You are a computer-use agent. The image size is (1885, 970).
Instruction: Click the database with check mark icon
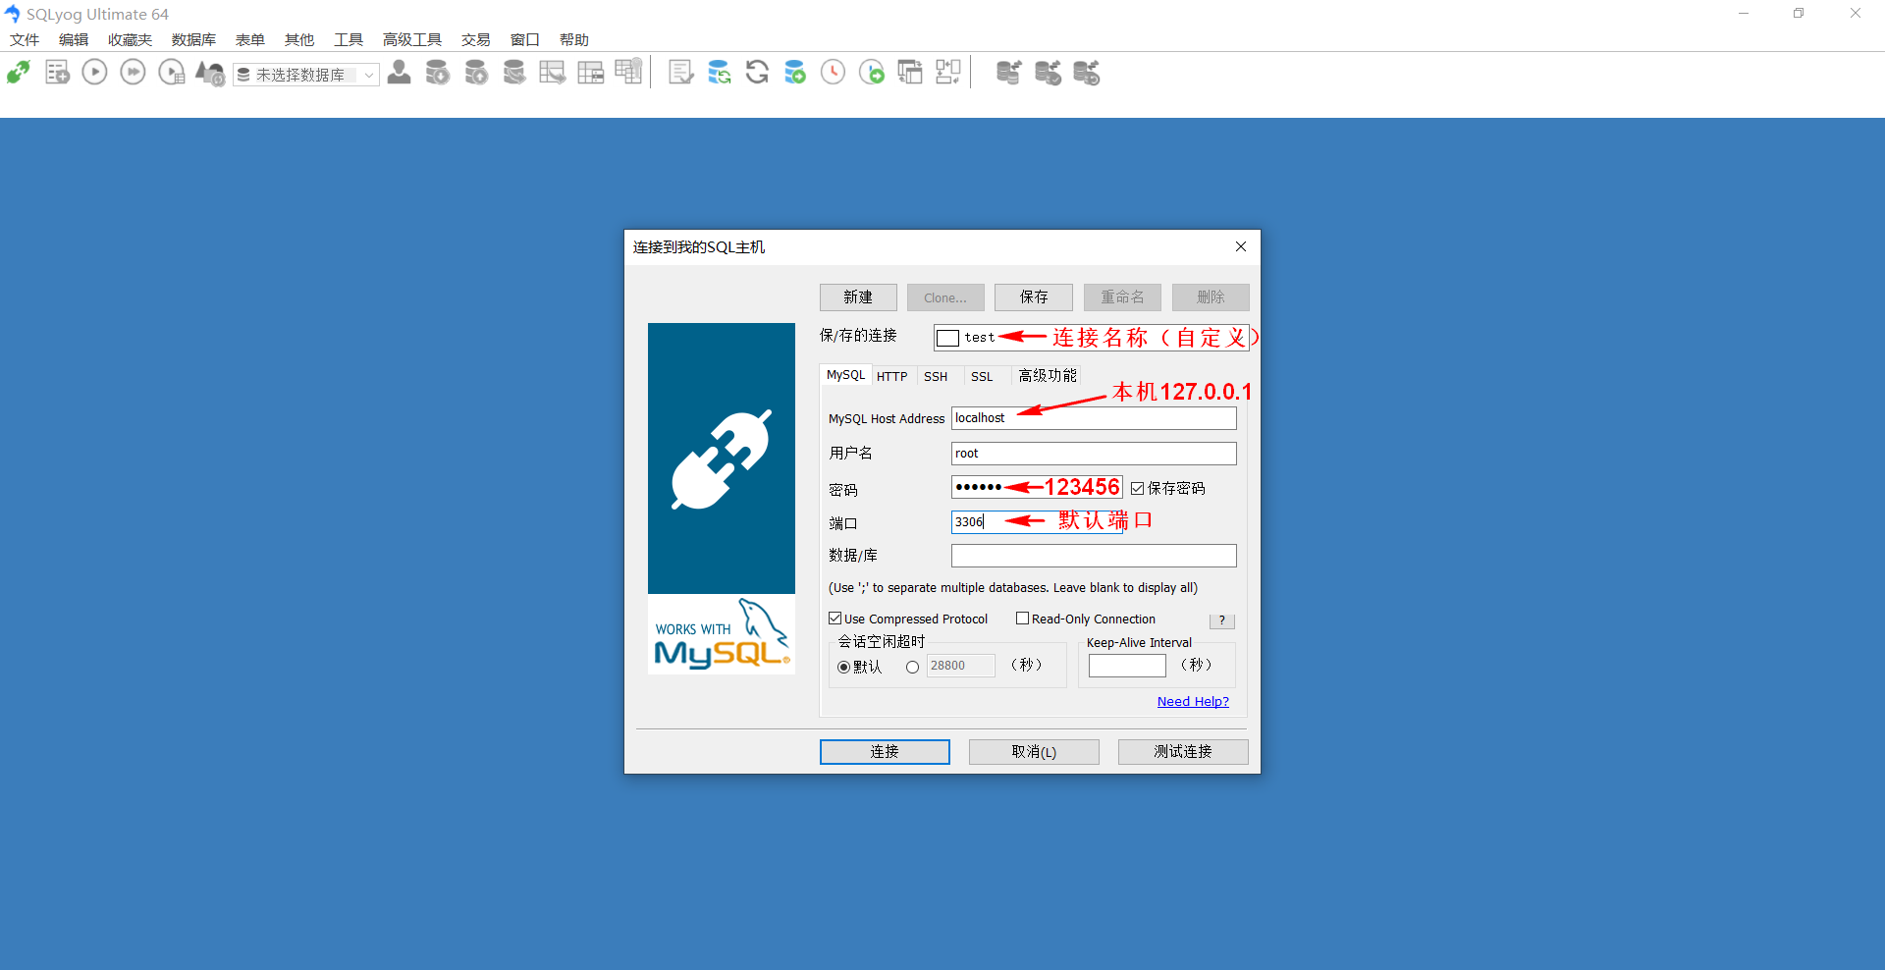(1048, 73)
